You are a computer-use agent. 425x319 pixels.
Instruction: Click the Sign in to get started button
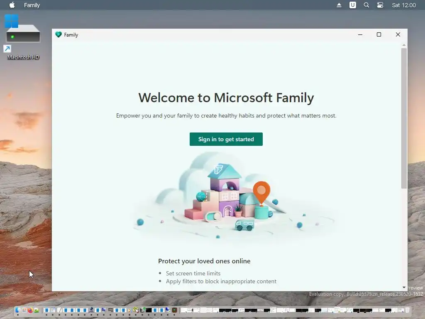coord(226,139)
